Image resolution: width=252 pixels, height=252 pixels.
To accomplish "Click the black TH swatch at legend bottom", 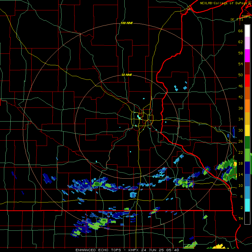I will [x=247, y=218].
